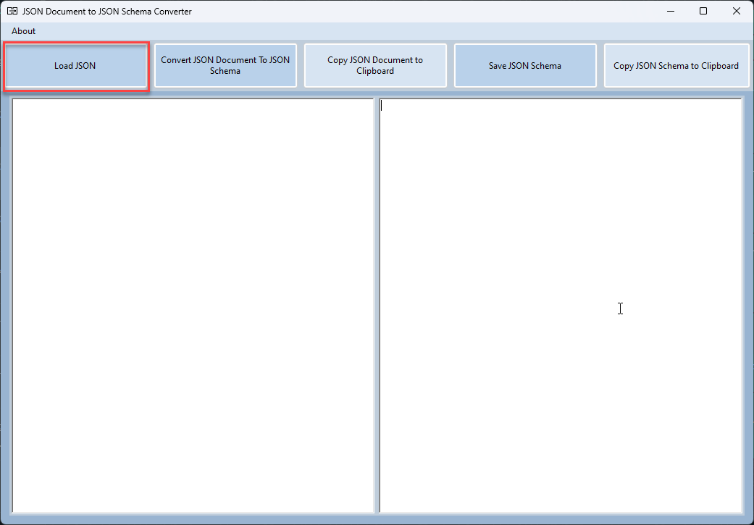
Task: Click the blinking caret in the right pane
Action: (x=382, y=106)
